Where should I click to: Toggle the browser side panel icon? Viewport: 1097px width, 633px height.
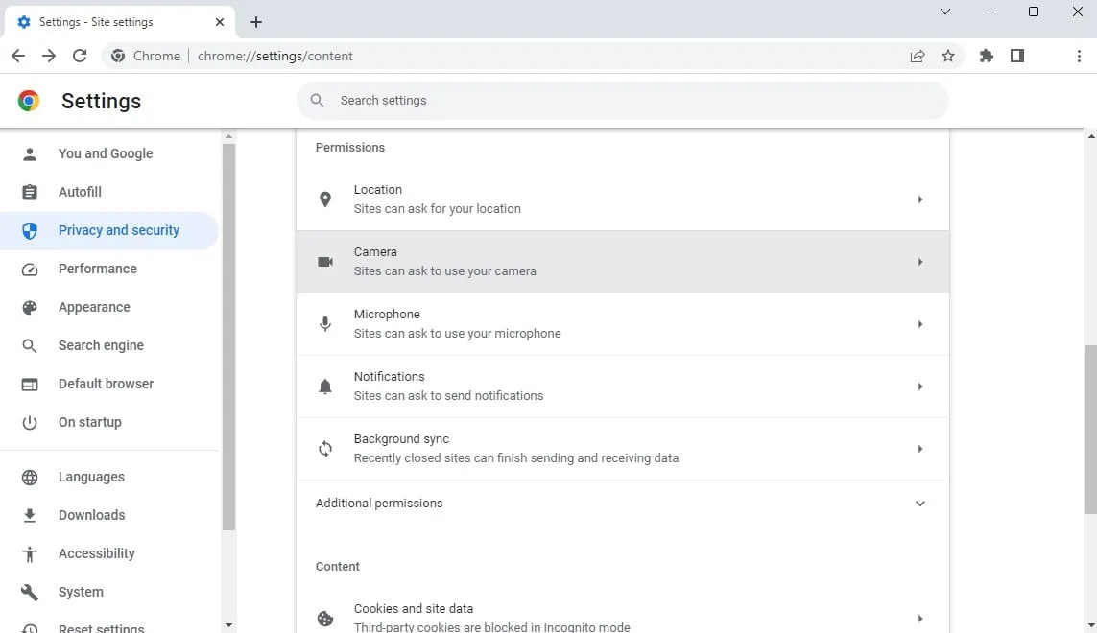1017,56
